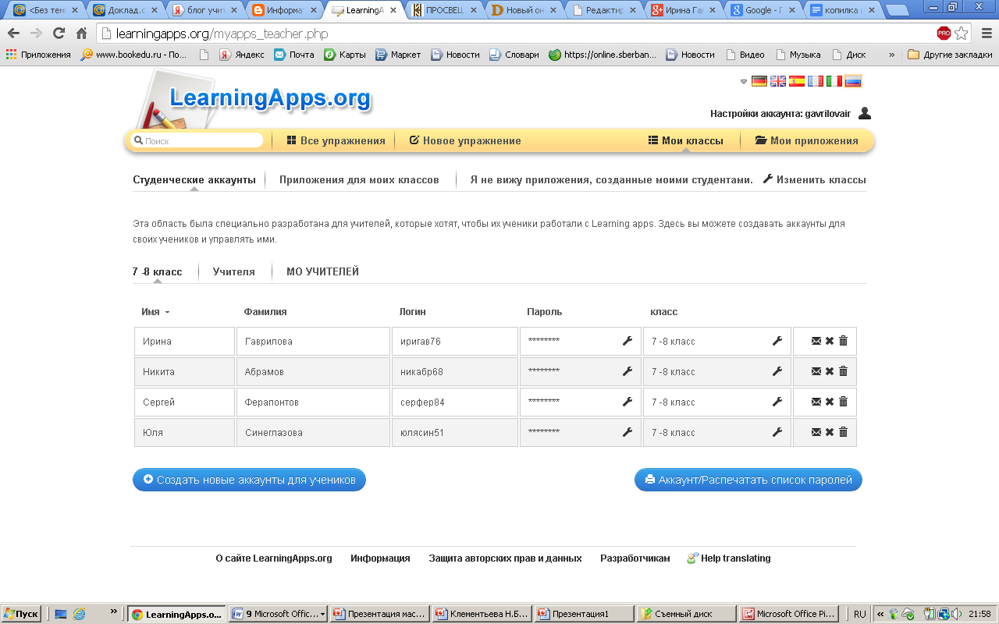
Task: Click the login field иригав76
Action: click(455, 341)
